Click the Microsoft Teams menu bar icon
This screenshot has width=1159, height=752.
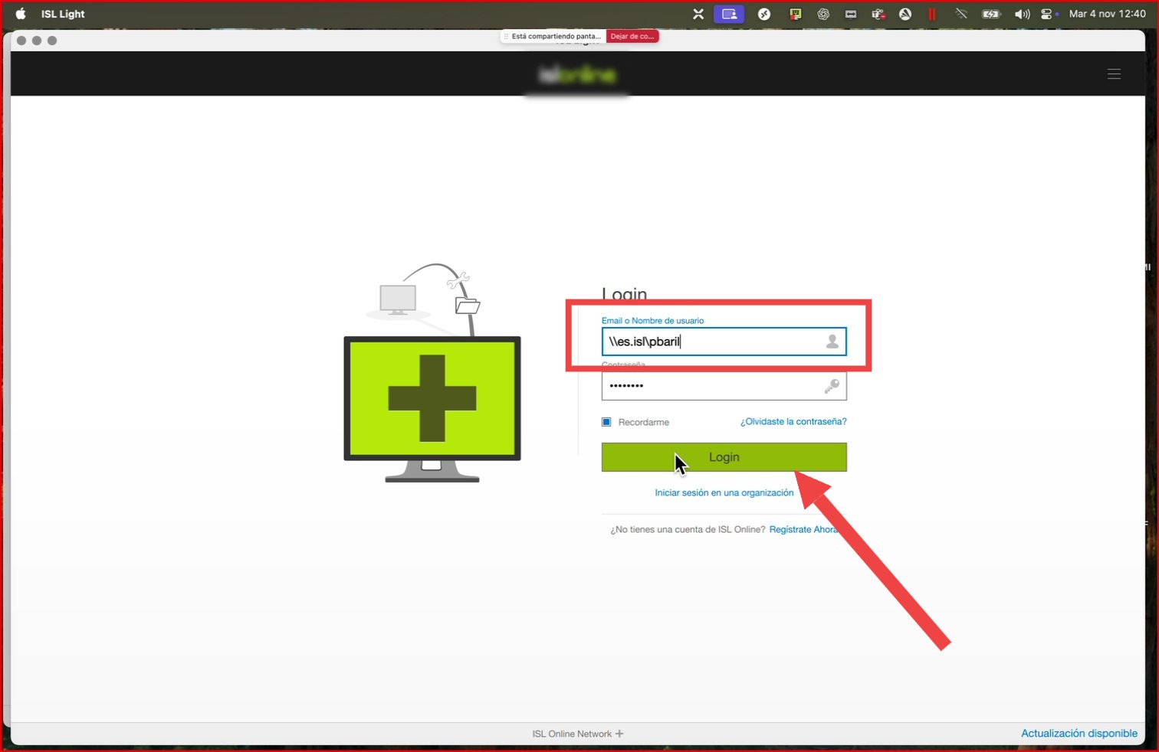878,14
